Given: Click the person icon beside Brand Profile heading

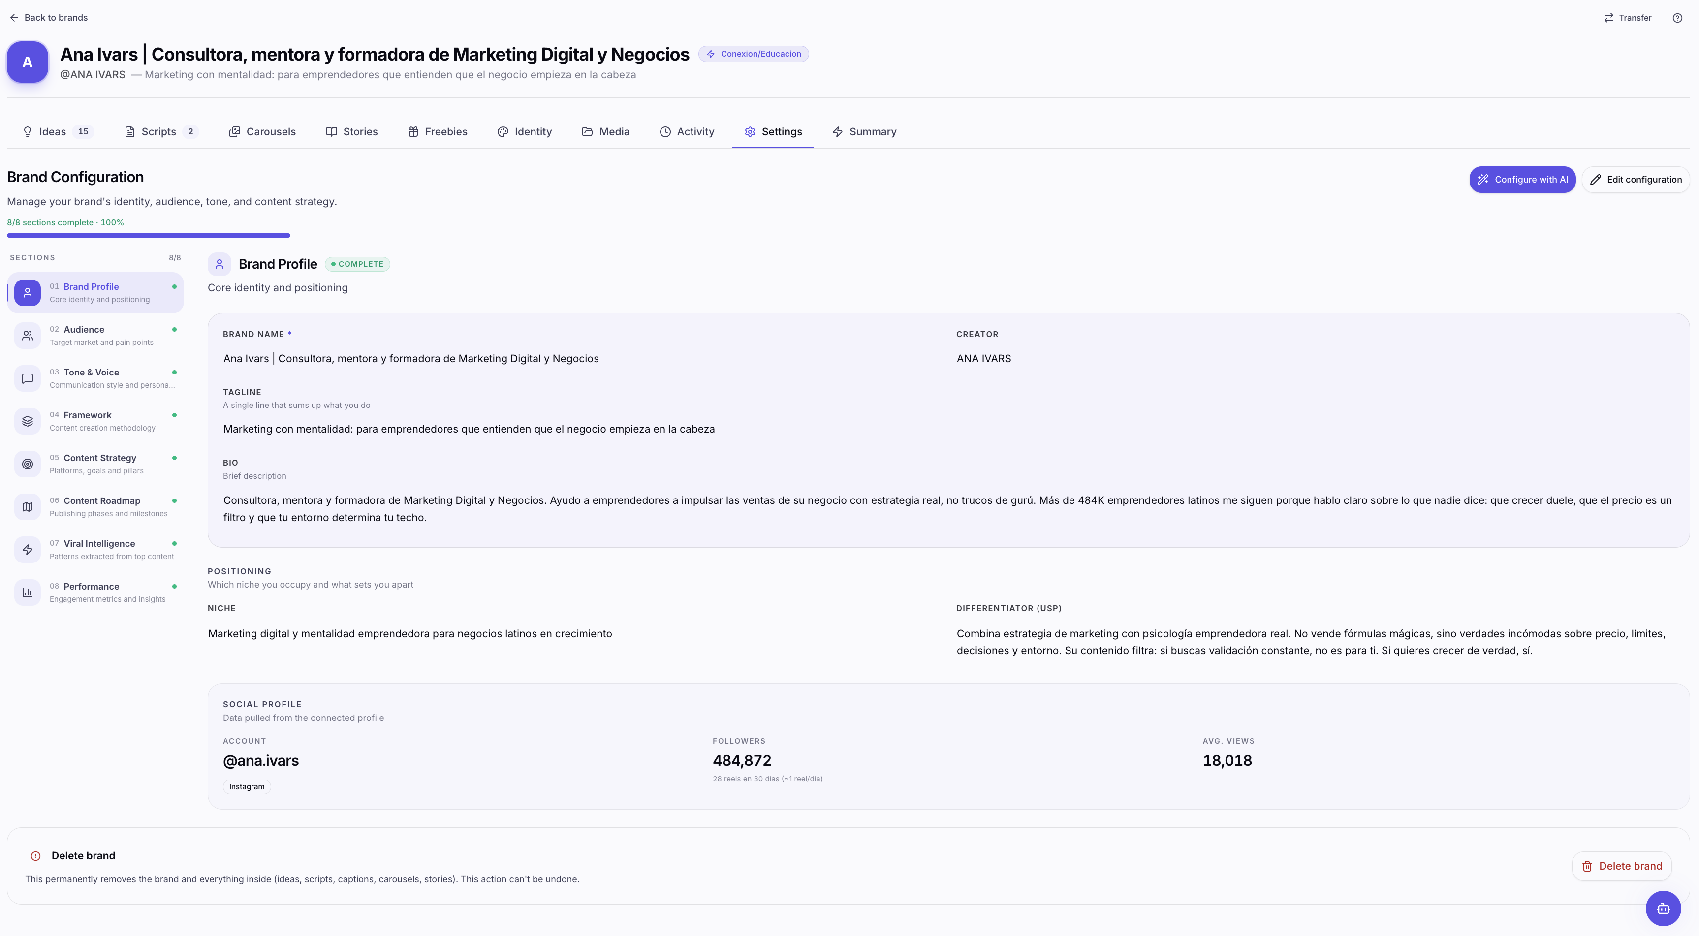Looking at the screenshot, I should tap(220, 264).
